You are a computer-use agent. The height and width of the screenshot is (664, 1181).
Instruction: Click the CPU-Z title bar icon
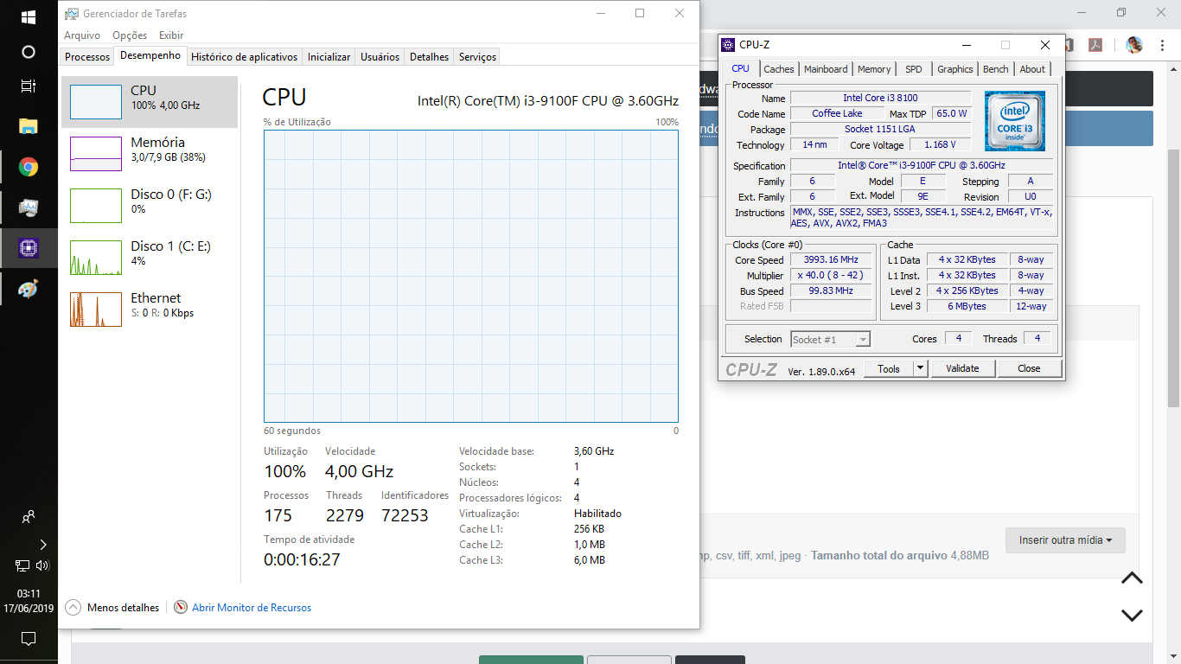728,45
